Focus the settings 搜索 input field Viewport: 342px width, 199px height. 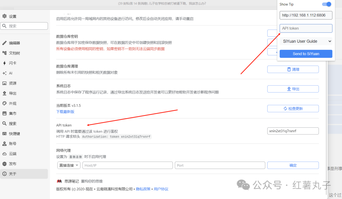pyautogui.click(x=24, y=26)
